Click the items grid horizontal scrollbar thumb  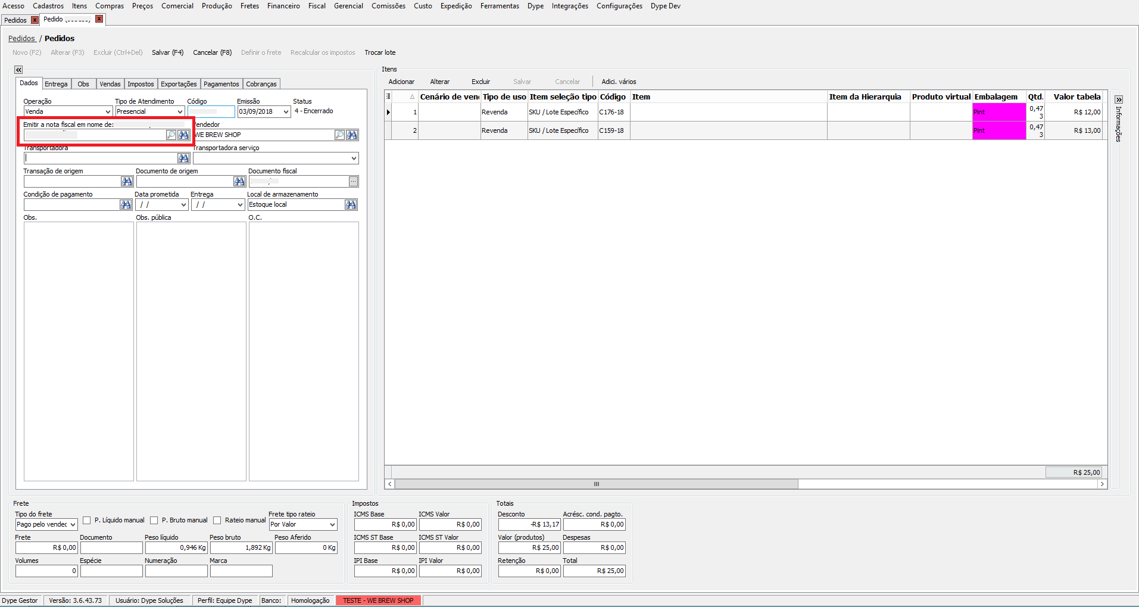(596, 484)
